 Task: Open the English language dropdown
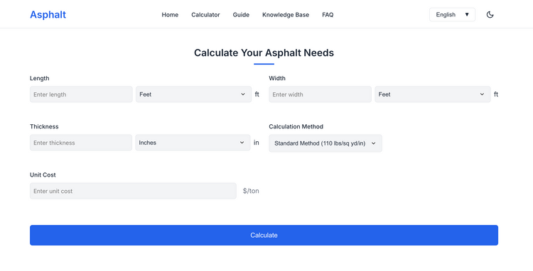point(452,15)
